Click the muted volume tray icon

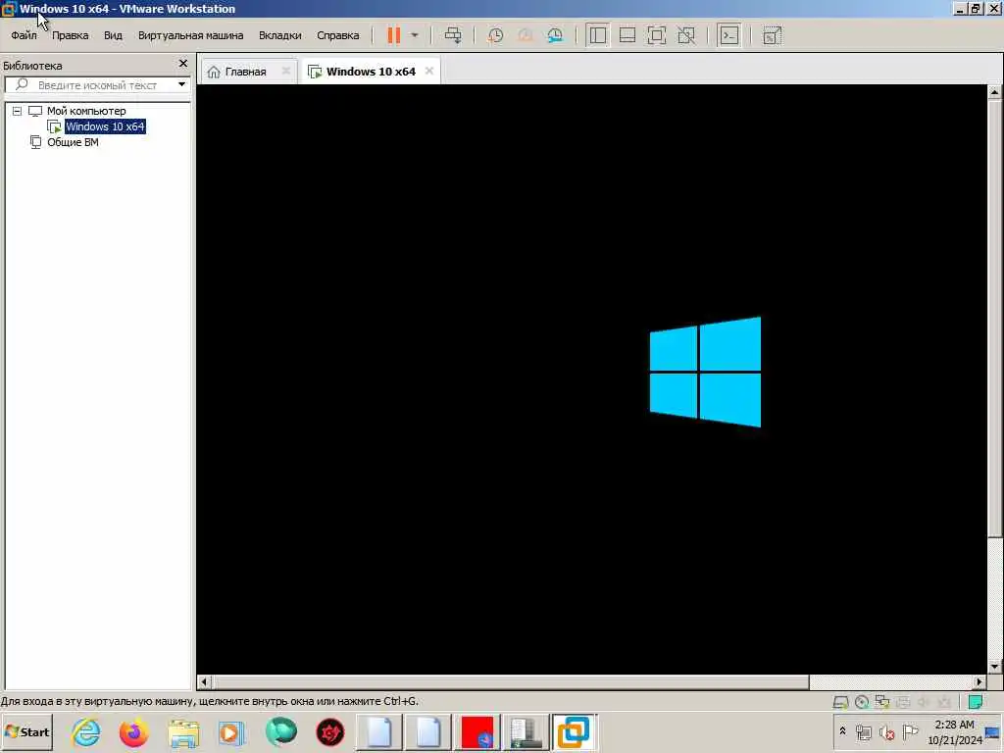(x=886, y=731)
